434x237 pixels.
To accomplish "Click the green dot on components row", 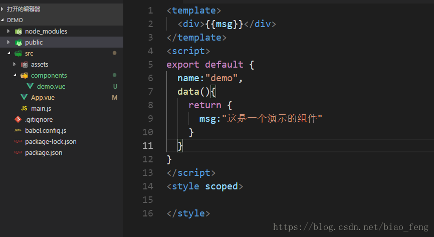I will (114, 75).
